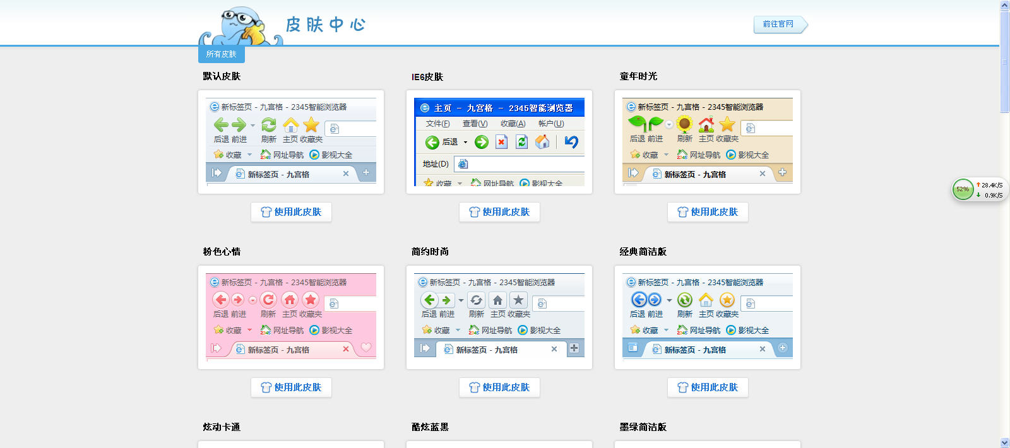The image size is (1010, 448).
Task: Click the green forward icon in IE6皮肤 preview
Action: pos(482,142)
